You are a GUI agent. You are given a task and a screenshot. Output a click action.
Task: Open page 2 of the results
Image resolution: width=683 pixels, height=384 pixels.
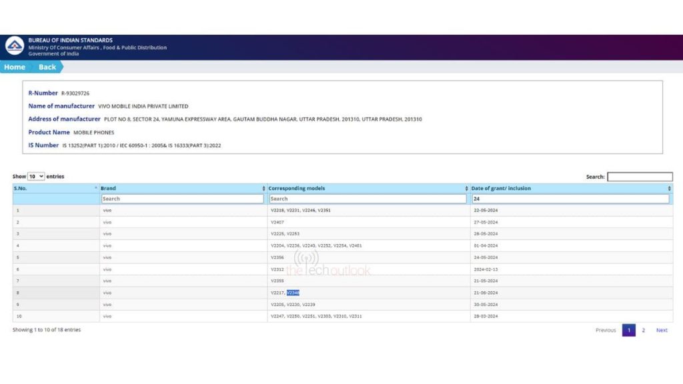point(644,331)
